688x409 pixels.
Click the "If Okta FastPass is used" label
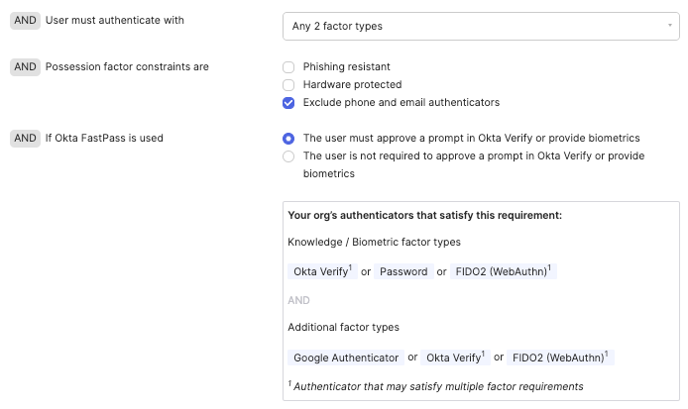click(104, 139)
